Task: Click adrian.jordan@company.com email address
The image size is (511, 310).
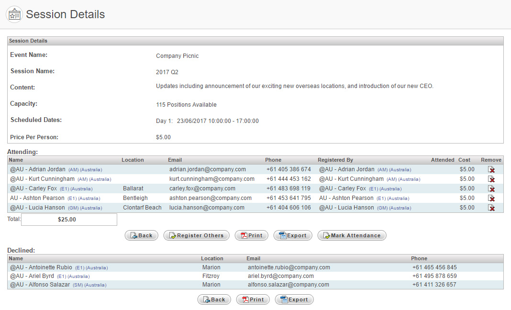Action: coord(208,169)
